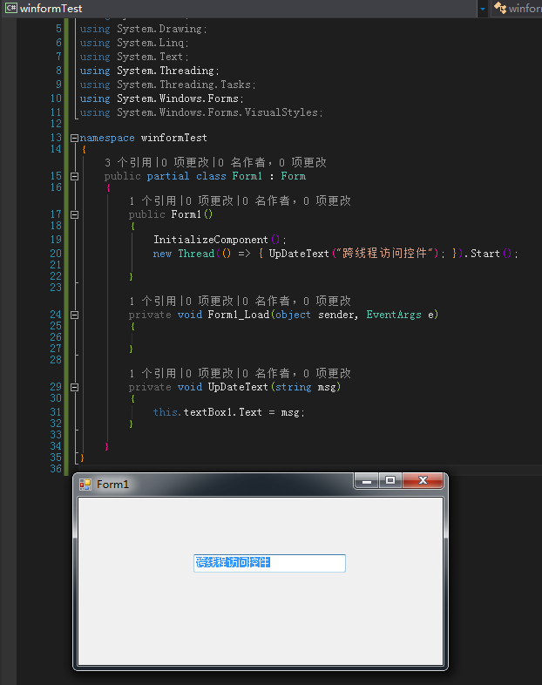Click winformTest project name in navigation bar

click(x=51, y=9)
